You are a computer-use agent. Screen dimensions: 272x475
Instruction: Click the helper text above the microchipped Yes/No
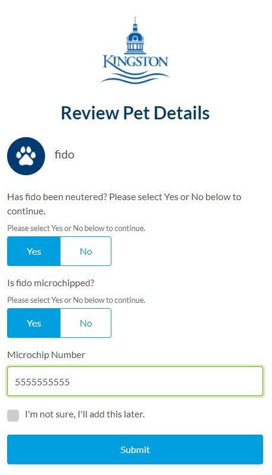pyautogui.click(x=76, y=300)
